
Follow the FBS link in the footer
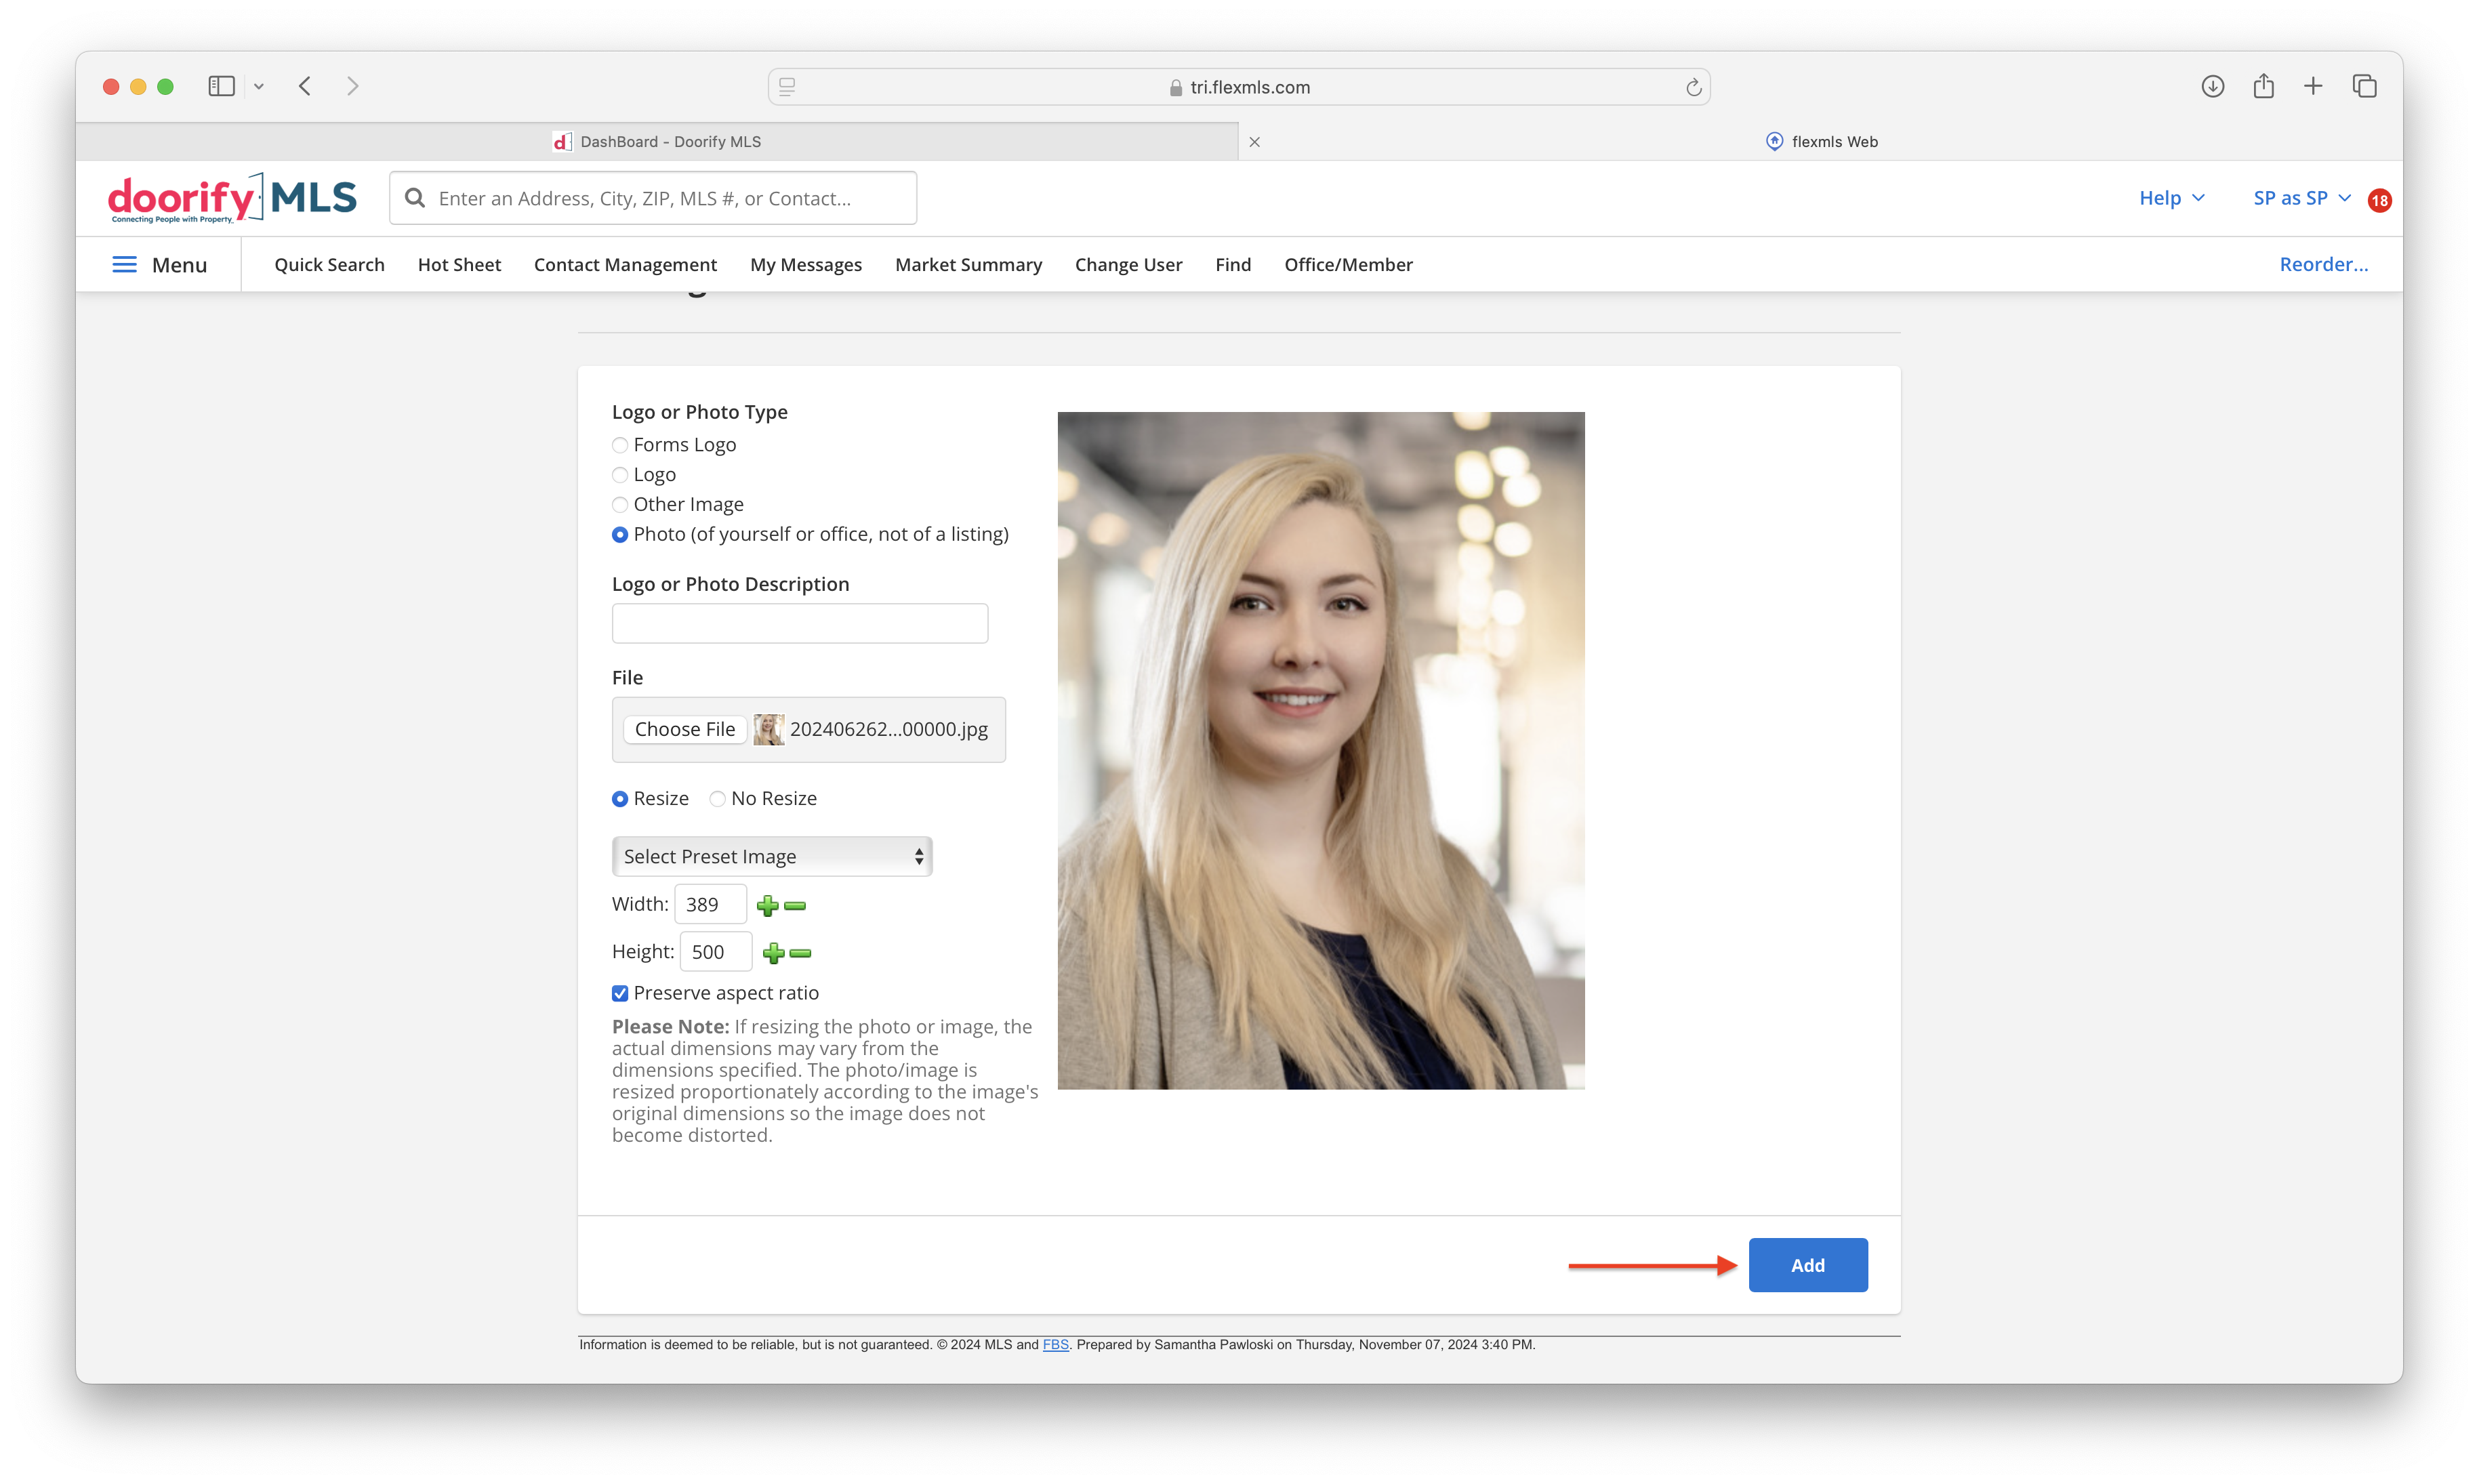[x=1055, y=1345]
